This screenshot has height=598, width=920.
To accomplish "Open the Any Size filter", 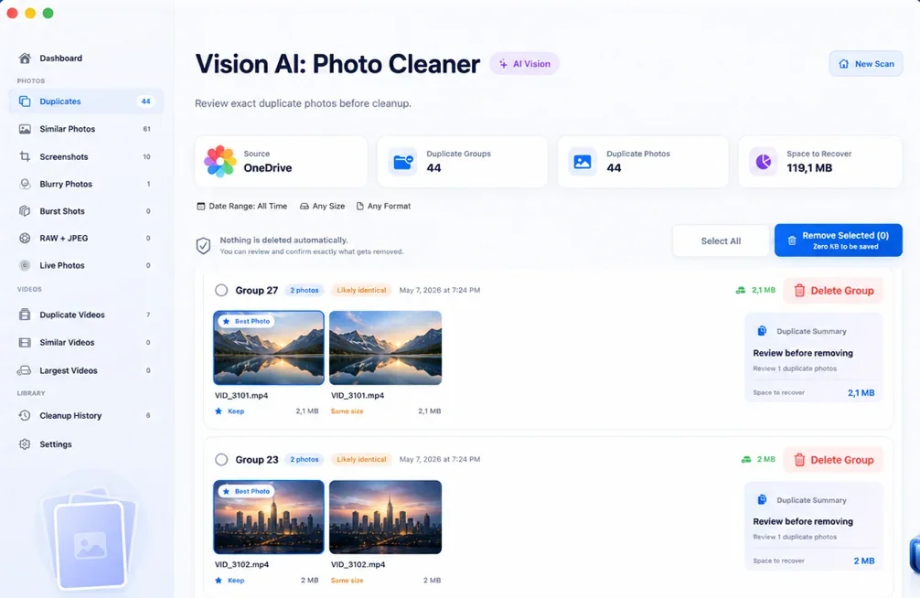I will click(x=322, y=206).
